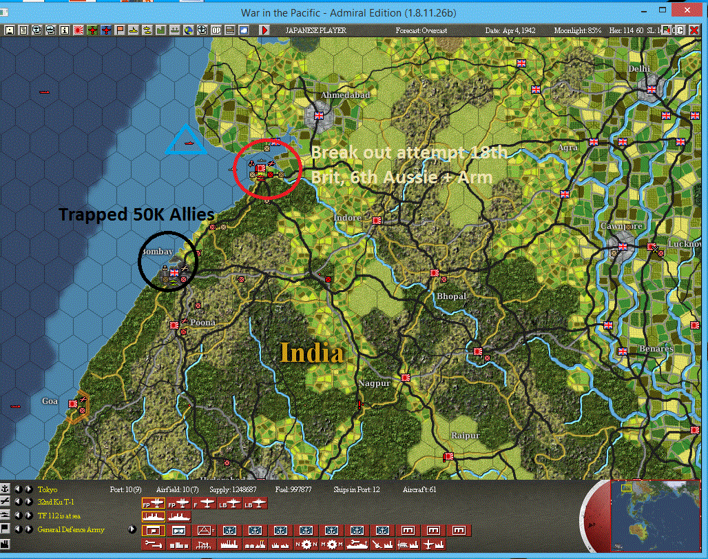The width and height of the screenshot is (708, 559).
Task: Open the globe world map icon
Action: pos(189,30)
